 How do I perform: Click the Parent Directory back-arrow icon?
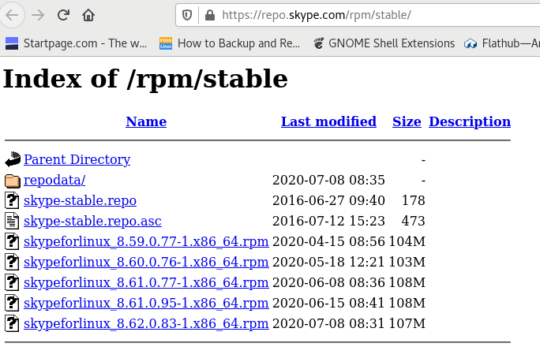13,159
